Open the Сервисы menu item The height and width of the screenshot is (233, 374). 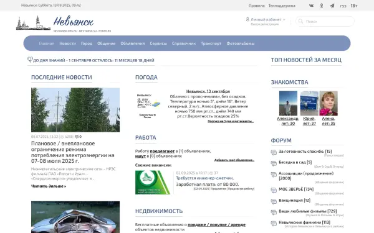click(158, 43)
